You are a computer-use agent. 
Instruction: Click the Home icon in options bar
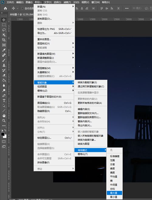click(x=5, y=9)
